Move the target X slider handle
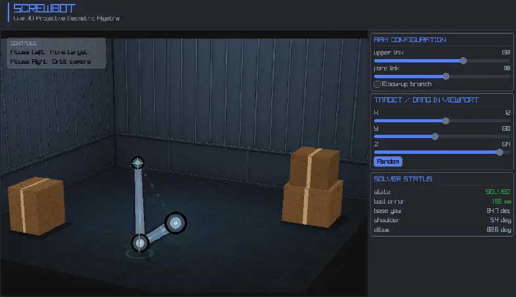 [446, 121]
